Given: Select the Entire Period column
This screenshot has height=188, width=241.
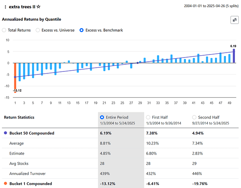Looking at the screenshot, I should [102, 117].
